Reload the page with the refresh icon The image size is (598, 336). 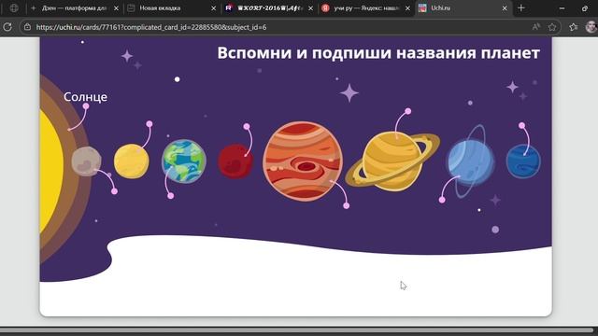[7, 27]
